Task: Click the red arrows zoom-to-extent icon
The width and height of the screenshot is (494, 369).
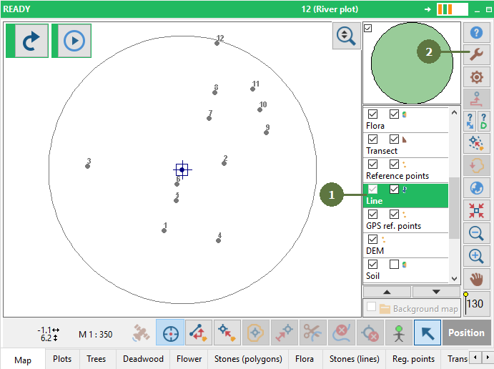Action: (x=476, y=210)
